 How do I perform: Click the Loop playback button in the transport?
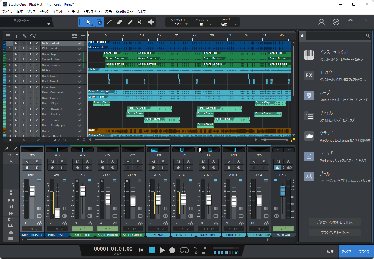184,250
